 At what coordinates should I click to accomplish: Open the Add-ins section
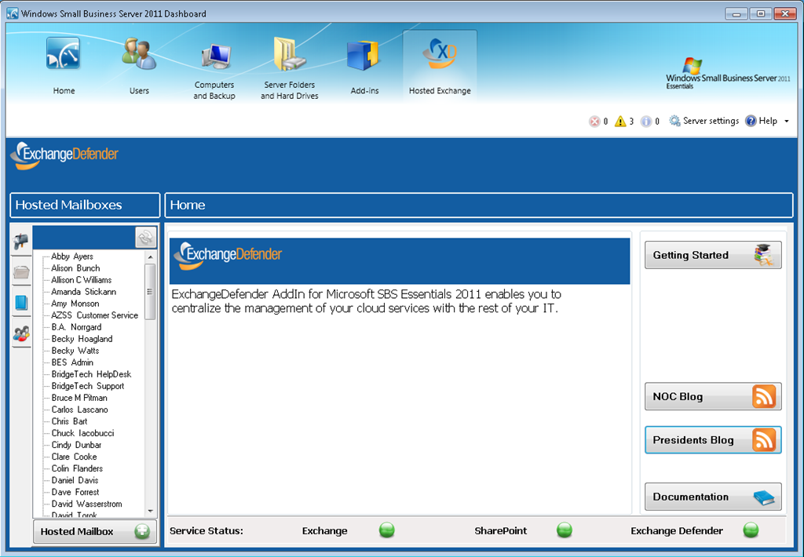364,64
